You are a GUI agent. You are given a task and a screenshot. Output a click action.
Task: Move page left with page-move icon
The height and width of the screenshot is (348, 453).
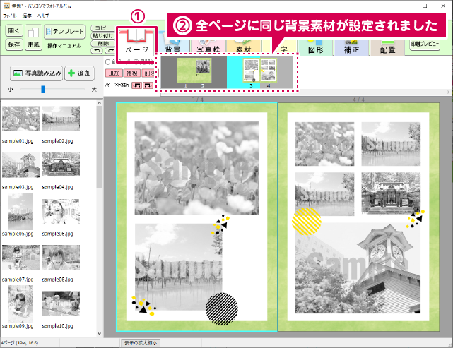[x=136, y=85]
